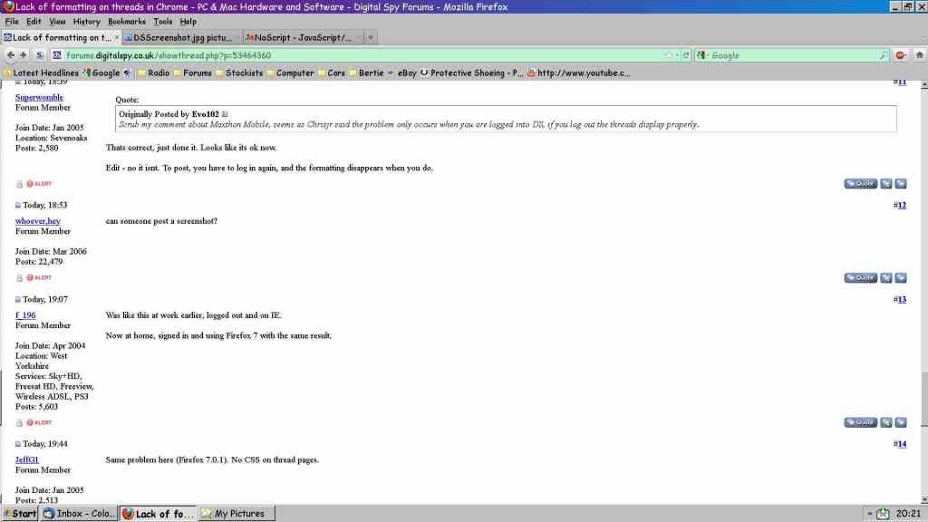The height and width of the screenshot is (522, 928).
Task: Open the Forums bookmarks folder
Action: [x=191, y=72]
